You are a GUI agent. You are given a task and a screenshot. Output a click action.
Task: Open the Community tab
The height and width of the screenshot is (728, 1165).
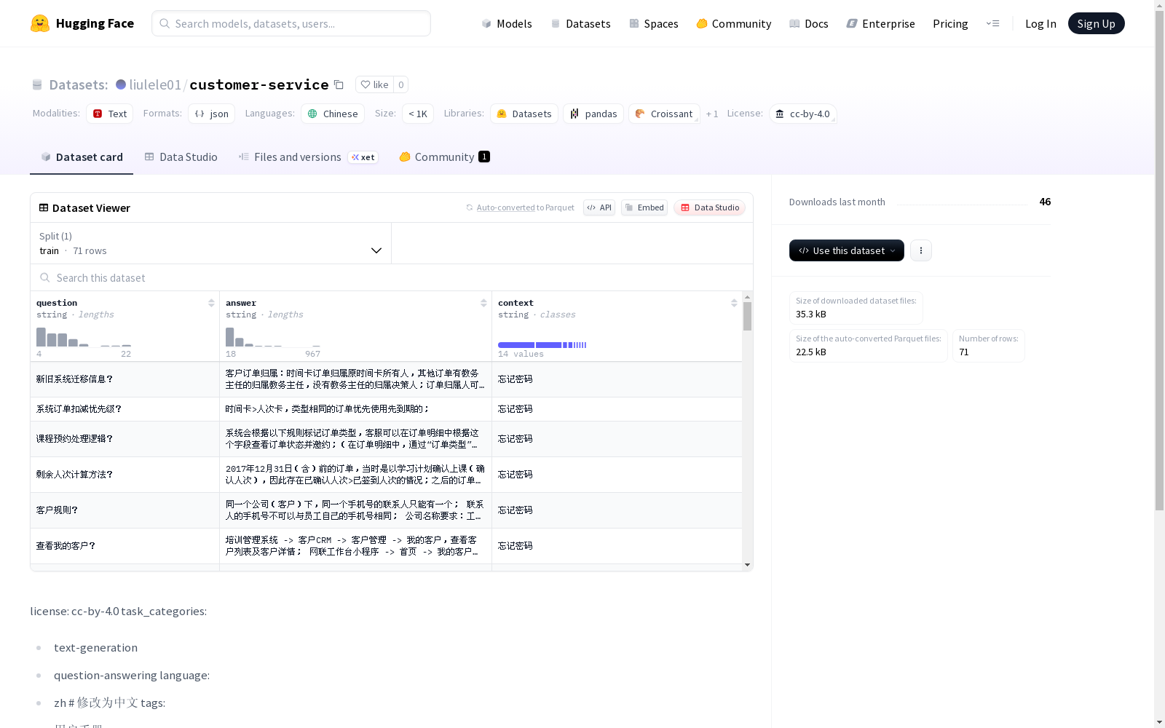coord(444,157)
